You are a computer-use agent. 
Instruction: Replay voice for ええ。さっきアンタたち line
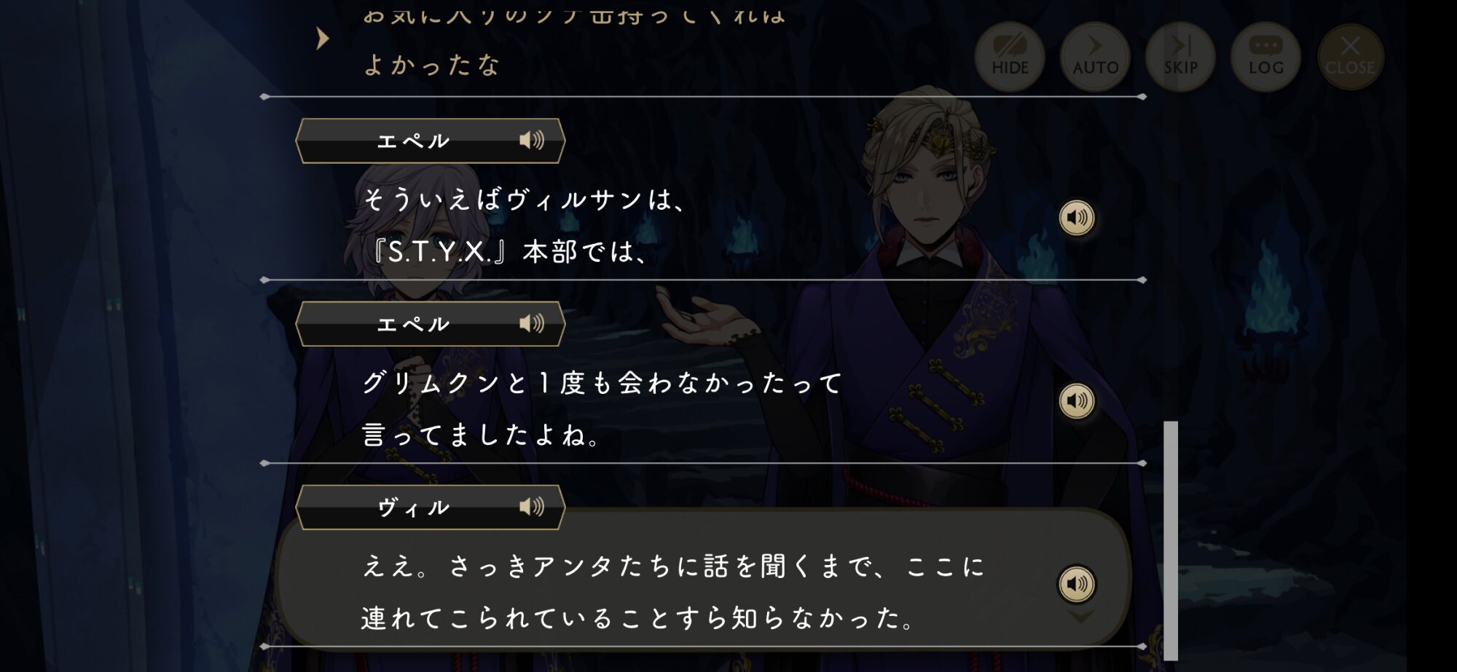tap(1077, 584)
